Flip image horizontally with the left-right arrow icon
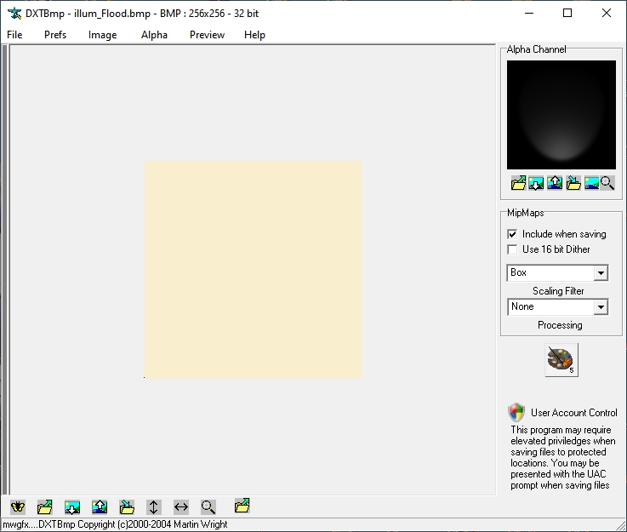This screenshot has width=627, height=532. pos(181,507)
